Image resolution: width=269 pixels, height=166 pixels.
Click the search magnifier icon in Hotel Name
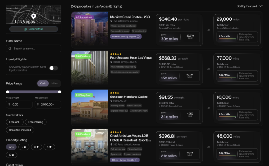10,49
